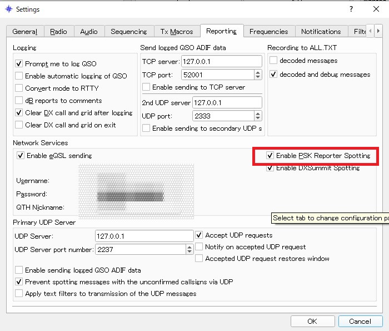Decrease UDP Server port number 2237
This screenshot has width=389, height=331.
(x=189, y=252)
